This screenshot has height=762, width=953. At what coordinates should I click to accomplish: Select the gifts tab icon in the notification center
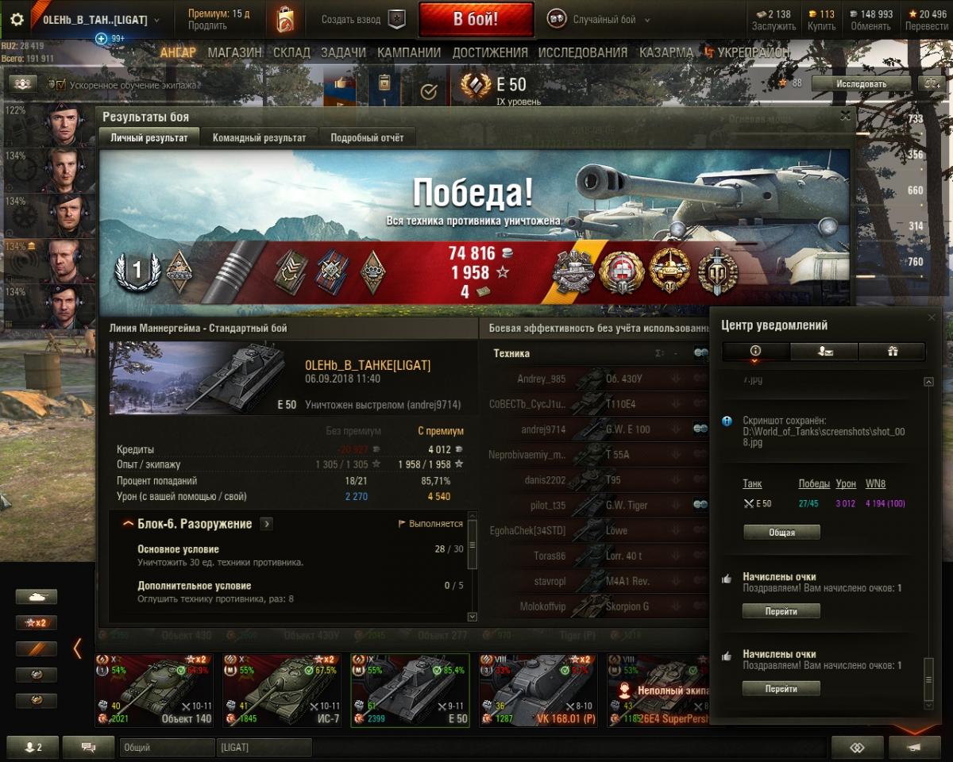[x=891, y=352]
